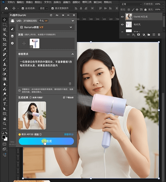Click the StartAI plugin refresh icon
The image size is (166, 182).
51,15
